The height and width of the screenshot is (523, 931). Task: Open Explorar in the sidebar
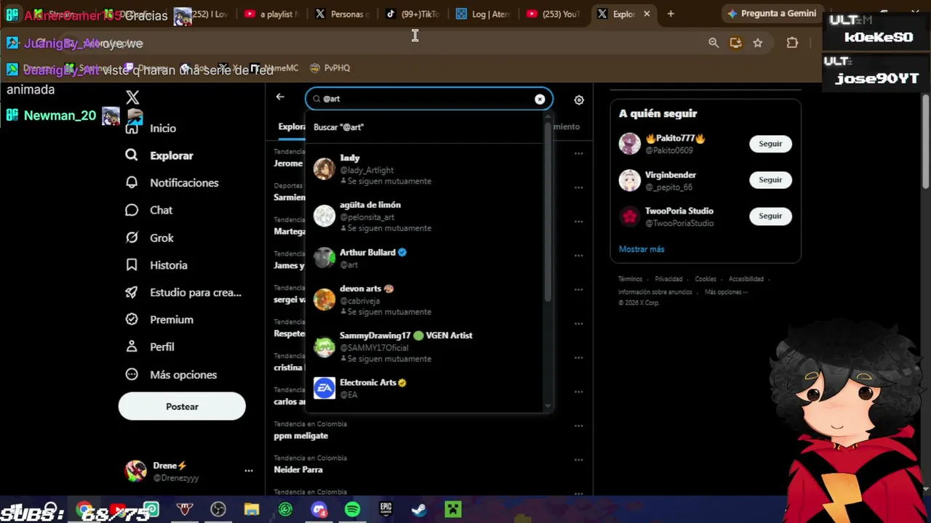click(x=159, y=155)
